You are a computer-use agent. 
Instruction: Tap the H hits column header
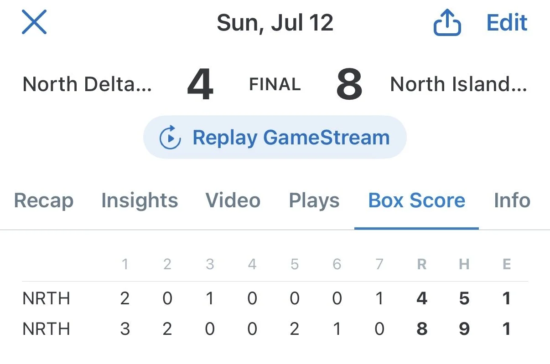click(464, 265)
